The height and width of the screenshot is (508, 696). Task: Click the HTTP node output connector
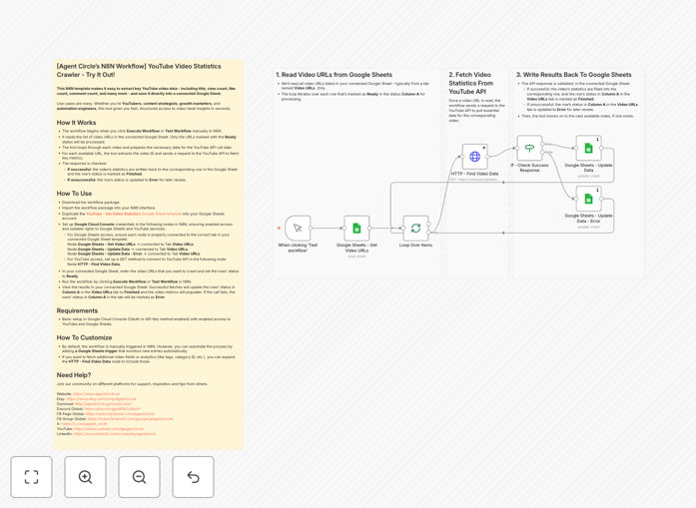pos(488,157)
